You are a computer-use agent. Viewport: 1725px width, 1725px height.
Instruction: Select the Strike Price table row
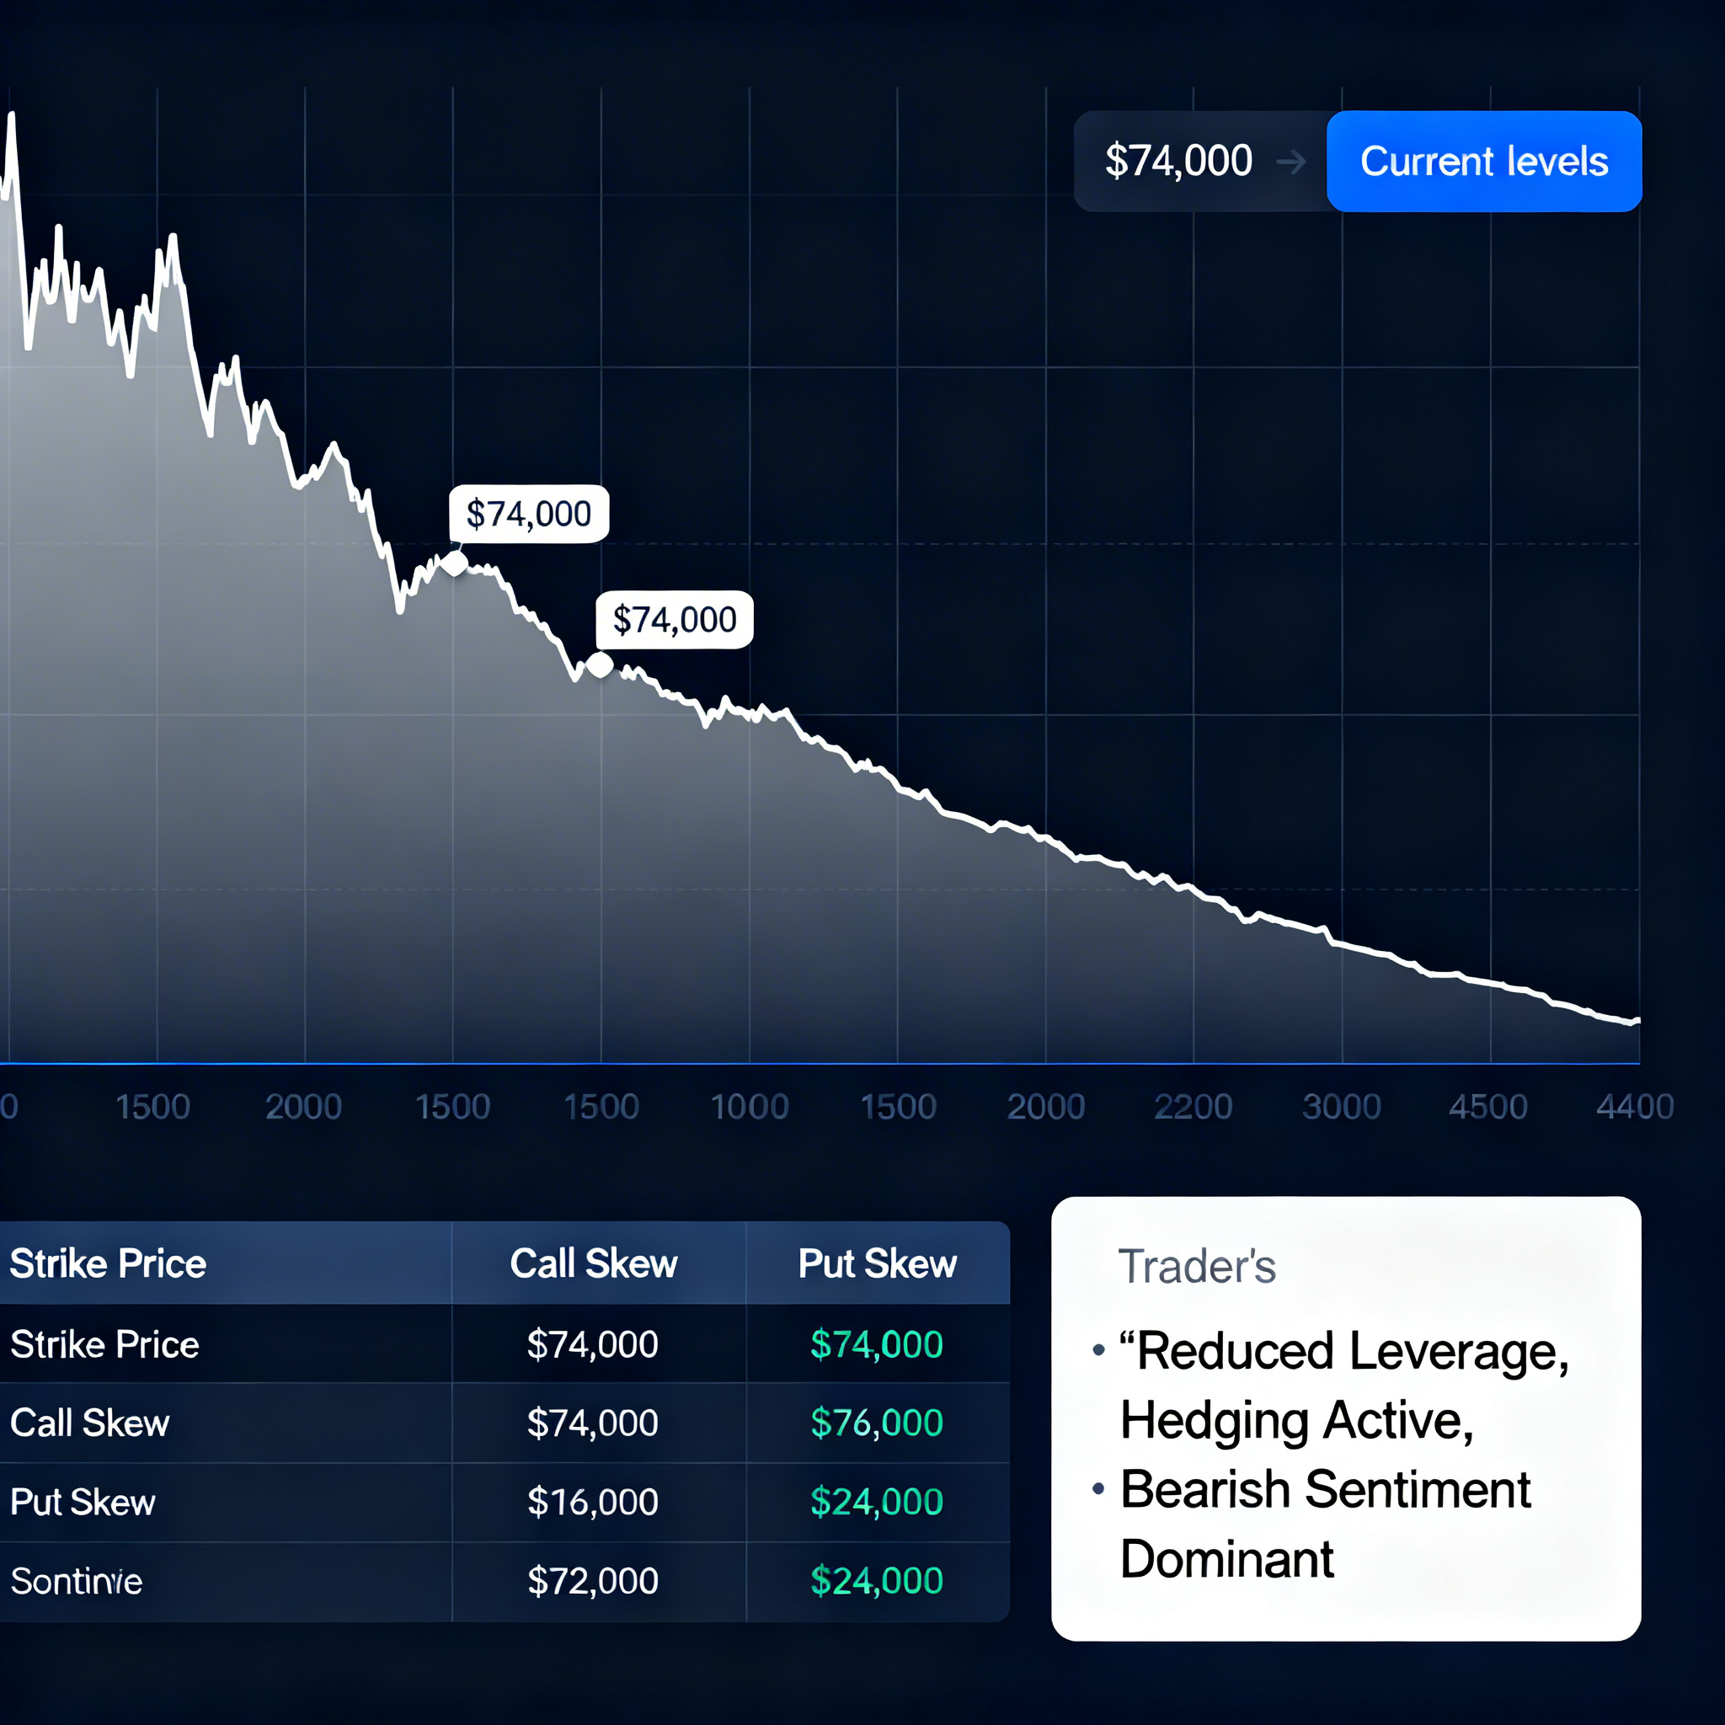(104, 1344)
